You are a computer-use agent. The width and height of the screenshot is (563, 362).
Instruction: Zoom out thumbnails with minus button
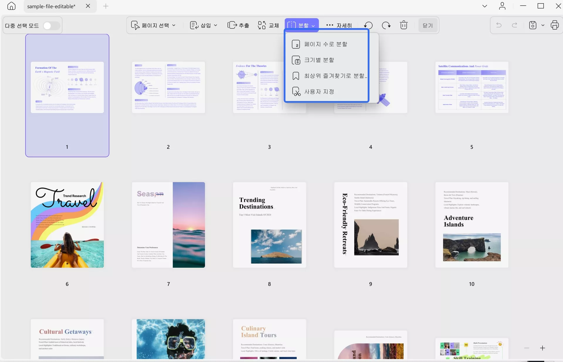[x=527, y=348]
